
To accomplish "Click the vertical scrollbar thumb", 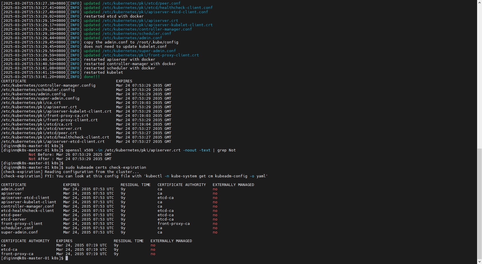I will [x=479, y=203].
